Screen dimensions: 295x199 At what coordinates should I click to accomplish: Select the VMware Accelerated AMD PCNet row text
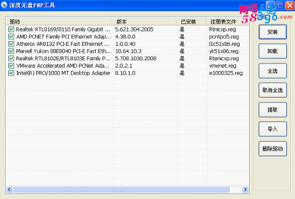coord(63,66)
